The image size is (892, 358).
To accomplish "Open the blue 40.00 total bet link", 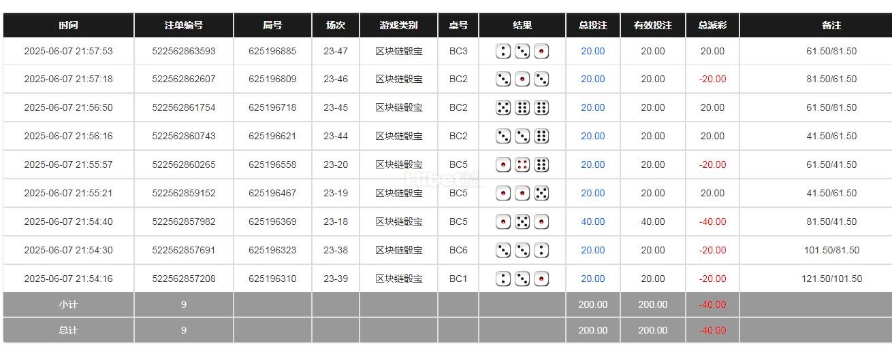I will (592, 221).
